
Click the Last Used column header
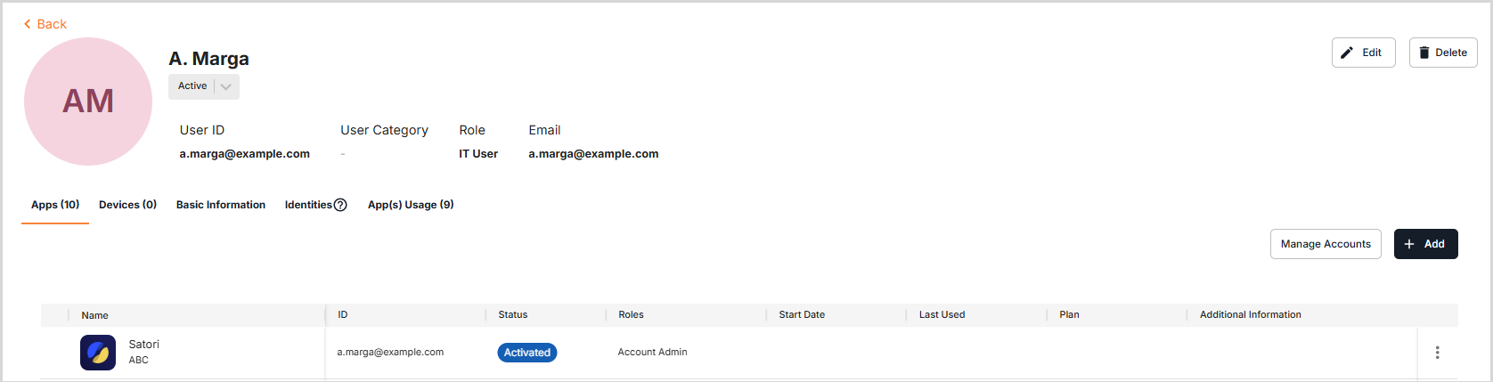pos(942,314)
